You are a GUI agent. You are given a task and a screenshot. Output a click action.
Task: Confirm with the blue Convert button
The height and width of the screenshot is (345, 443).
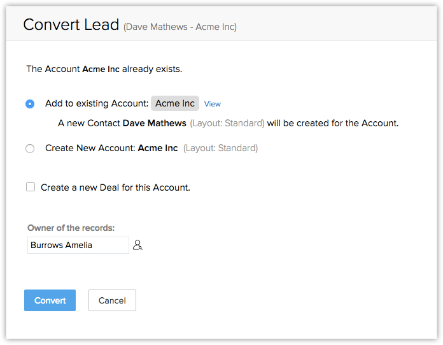pos(50,300)
